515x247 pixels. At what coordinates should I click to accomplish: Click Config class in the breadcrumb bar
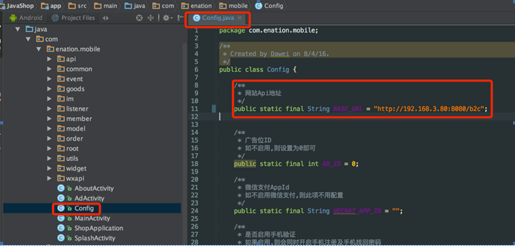click(269, 6)
